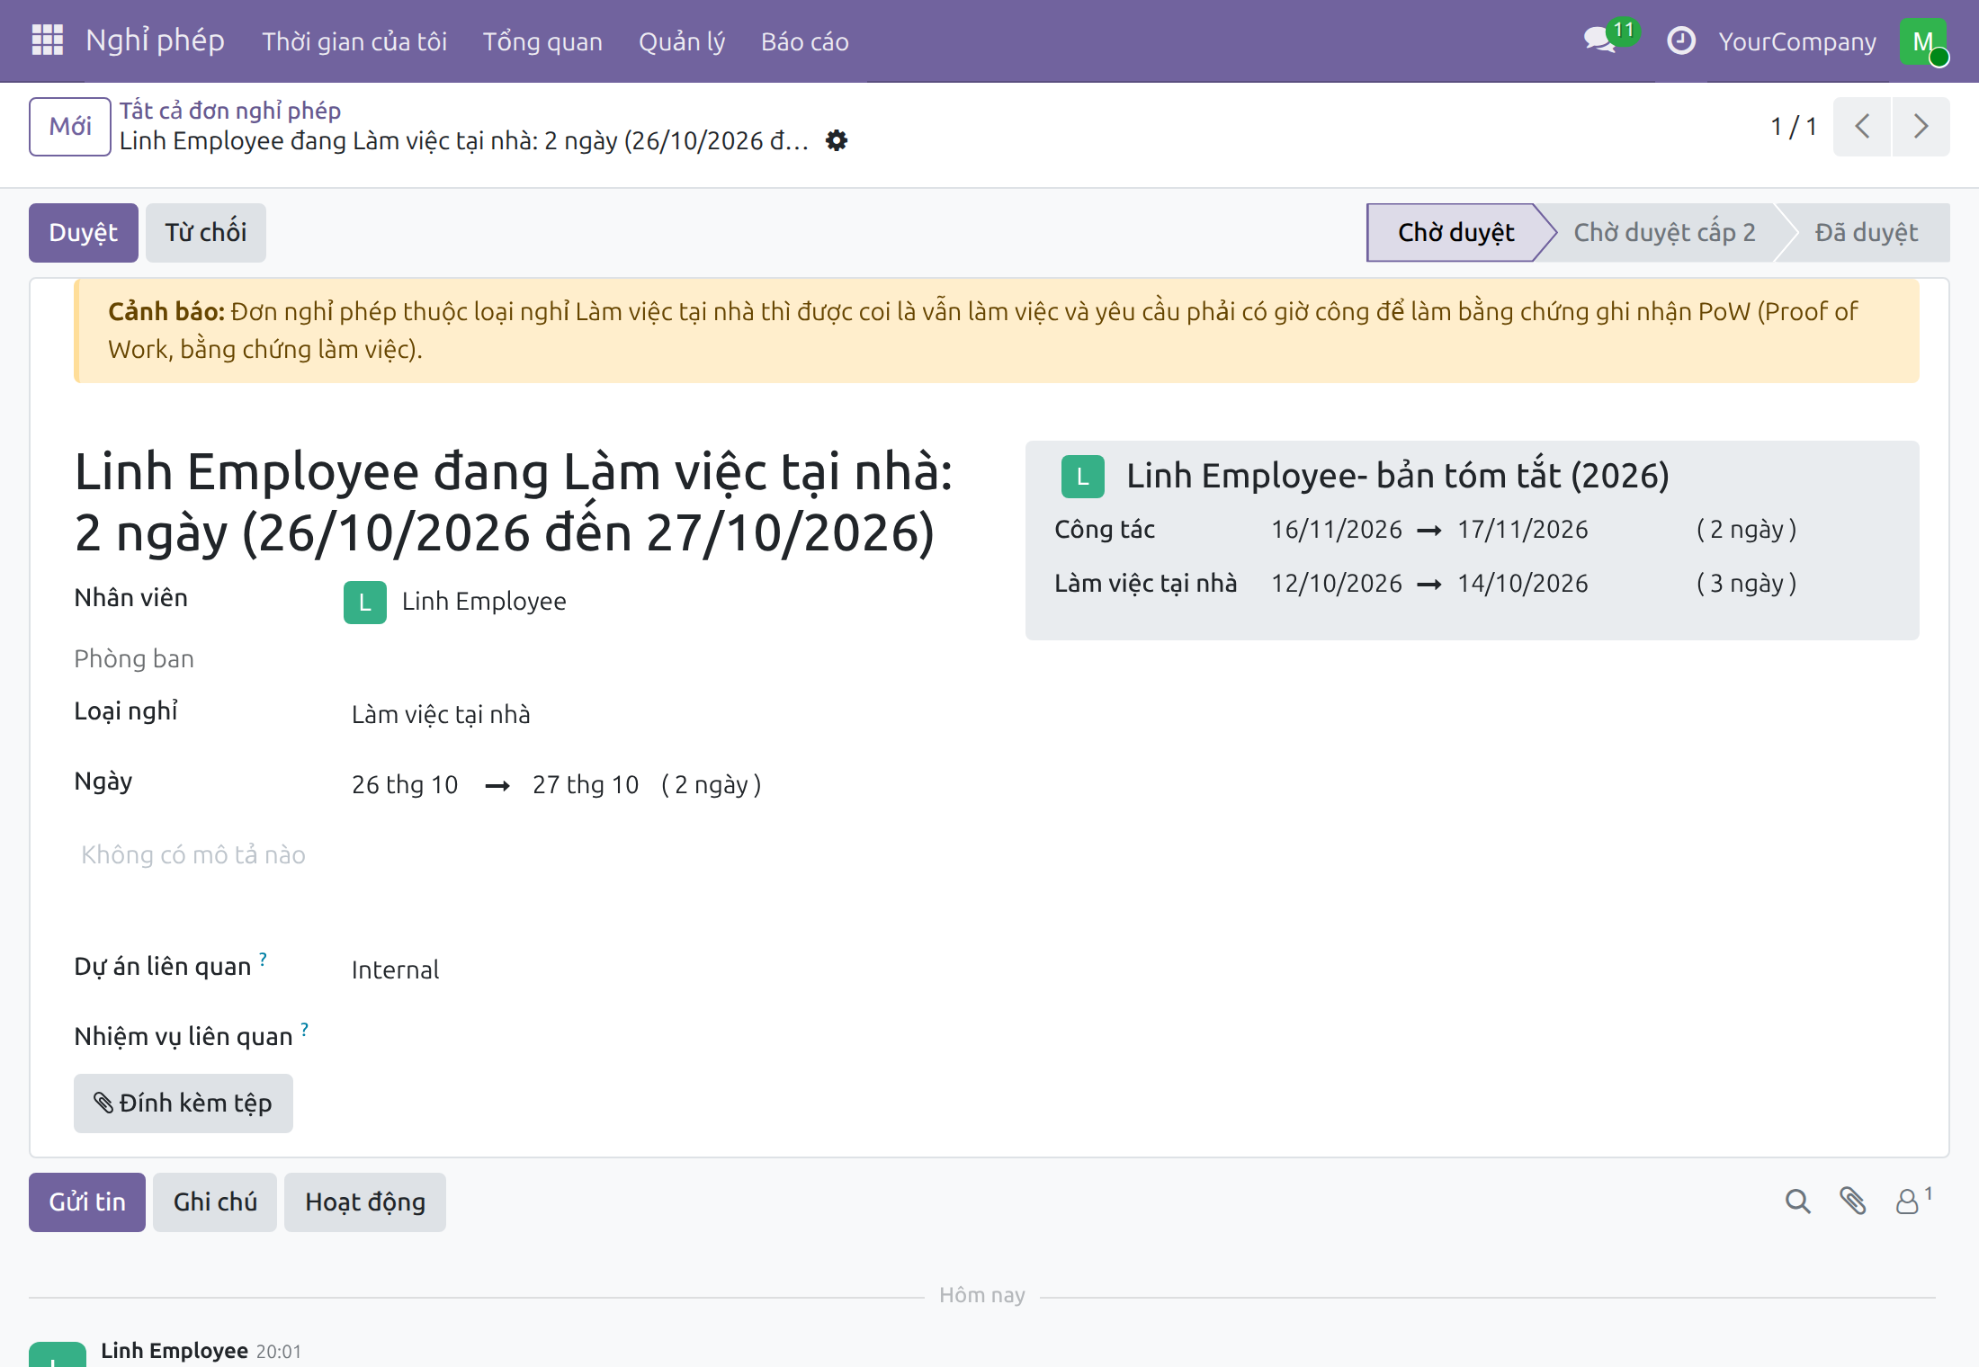Viewport: 1979px width, 1367px height.
Task: Go back via Tất cả đơn nghỉ phép breadcrumb
Action: (230, 111)
